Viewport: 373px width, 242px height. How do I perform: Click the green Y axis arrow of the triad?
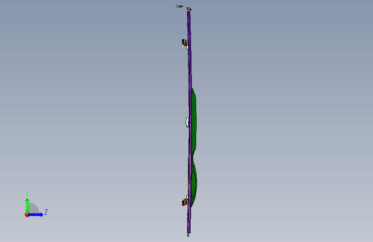point(28,206)
